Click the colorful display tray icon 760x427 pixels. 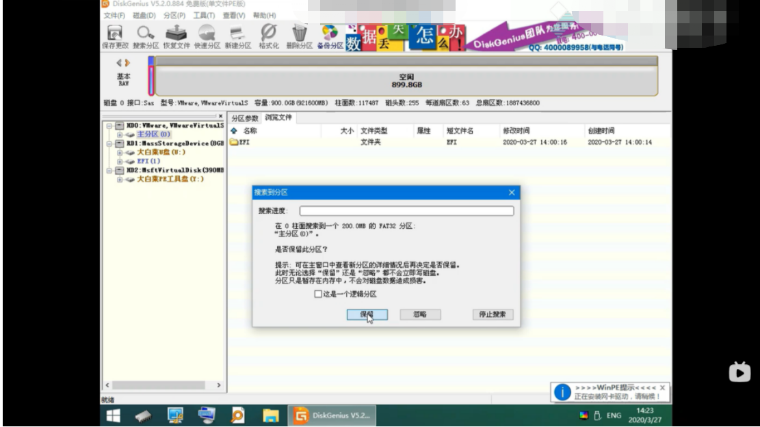[584, 415]
